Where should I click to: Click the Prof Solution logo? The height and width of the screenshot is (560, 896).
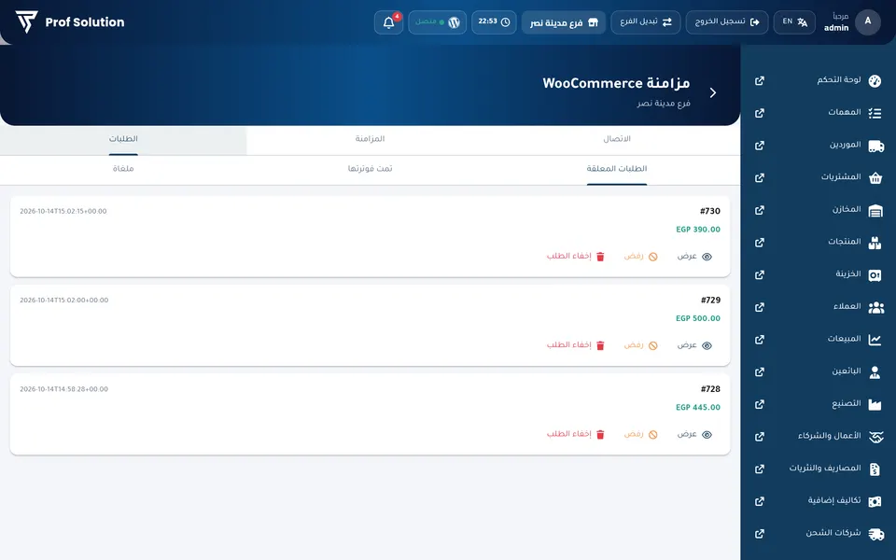(x=70, y=22)
